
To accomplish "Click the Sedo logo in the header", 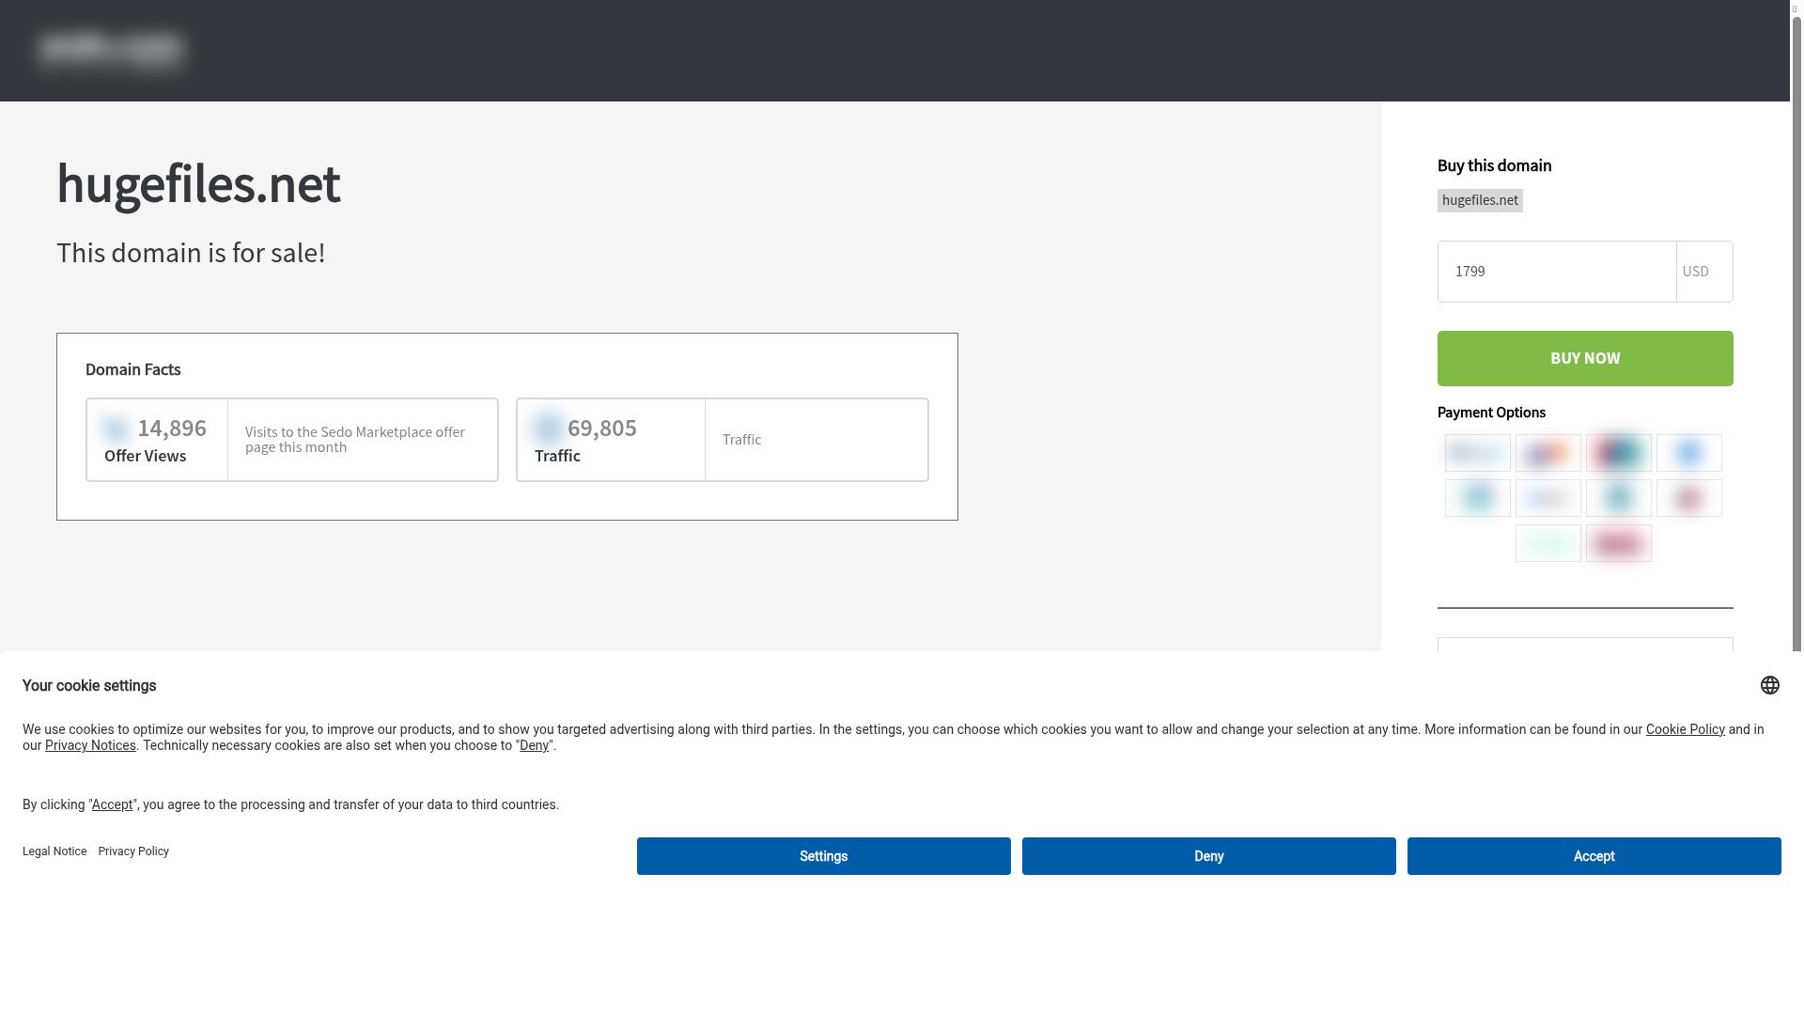I will 111,50.
